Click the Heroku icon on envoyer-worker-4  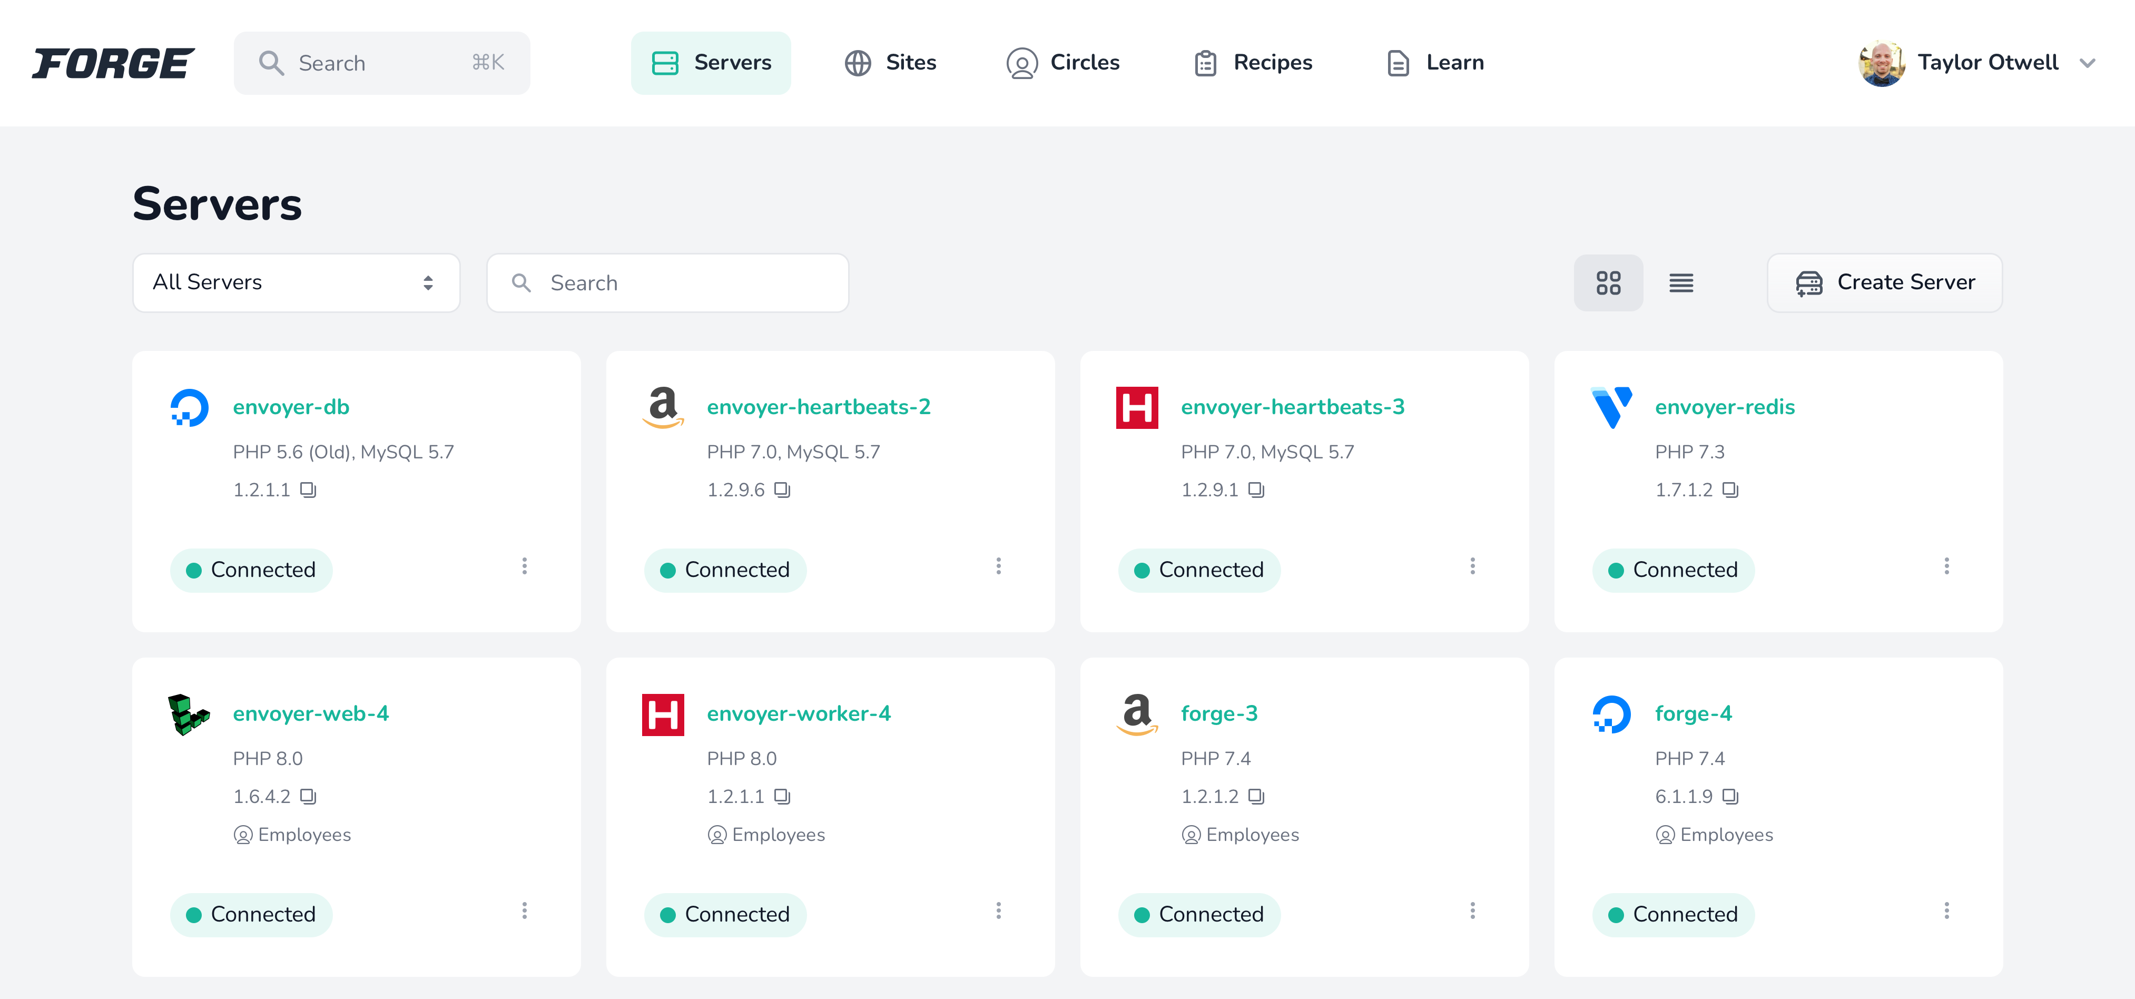tap(663, 714)
